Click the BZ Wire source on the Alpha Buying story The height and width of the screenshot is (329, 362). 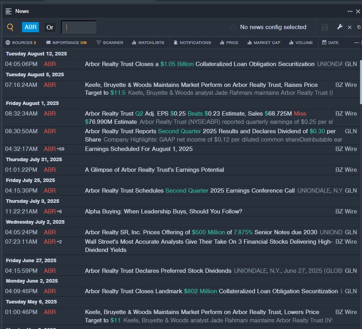tap(346, 211)
